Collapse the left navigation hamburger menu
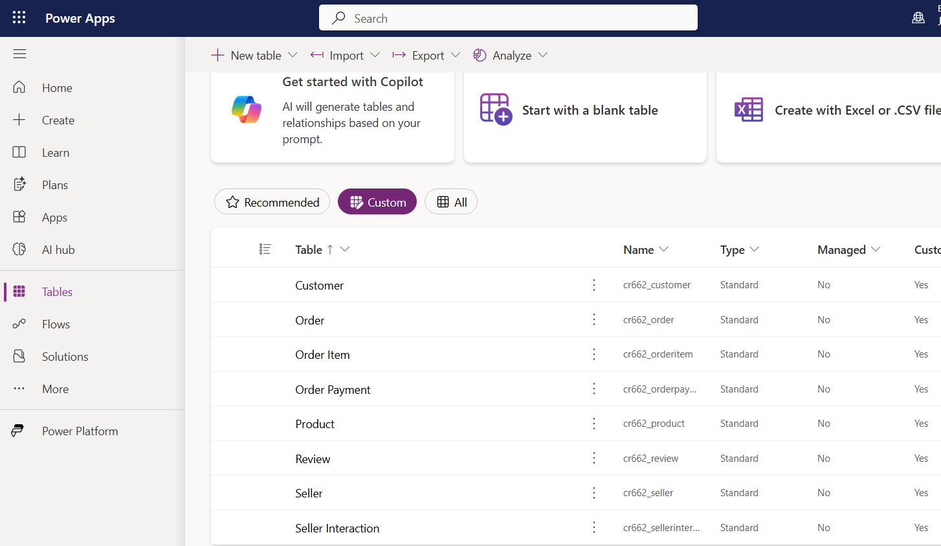941x546 pixels. click(19, 54)
